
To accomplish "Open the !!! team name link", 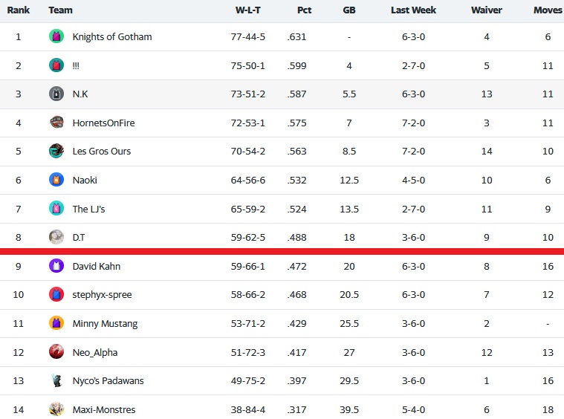I will coord(76,66).
